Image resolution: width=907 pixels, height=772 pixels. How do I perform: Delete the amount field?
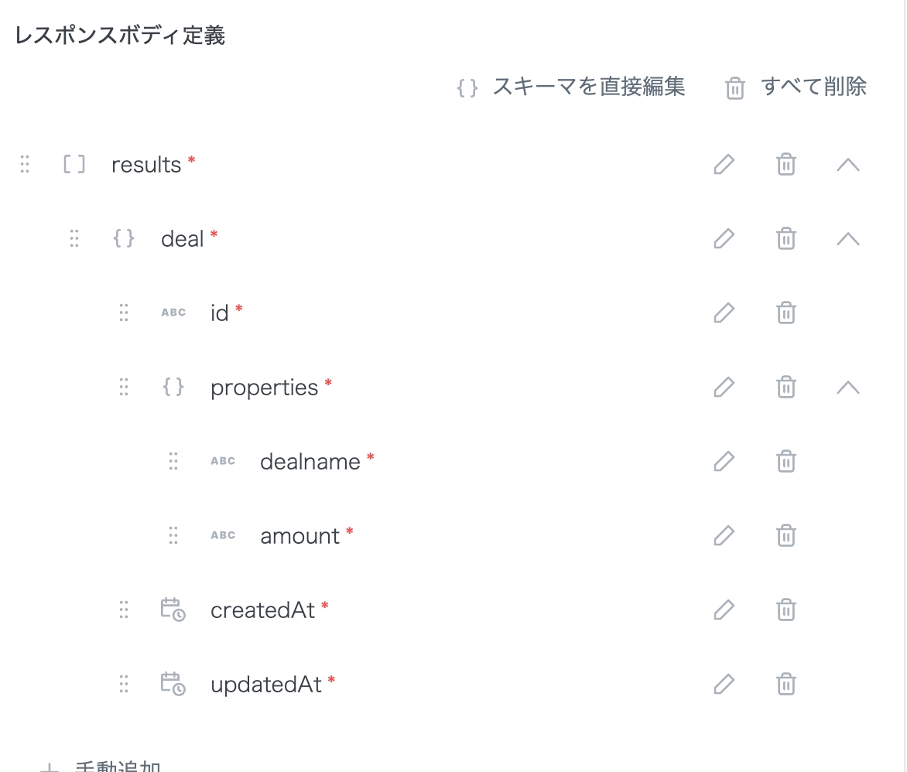pyautogui.click(x=785, y=536)
